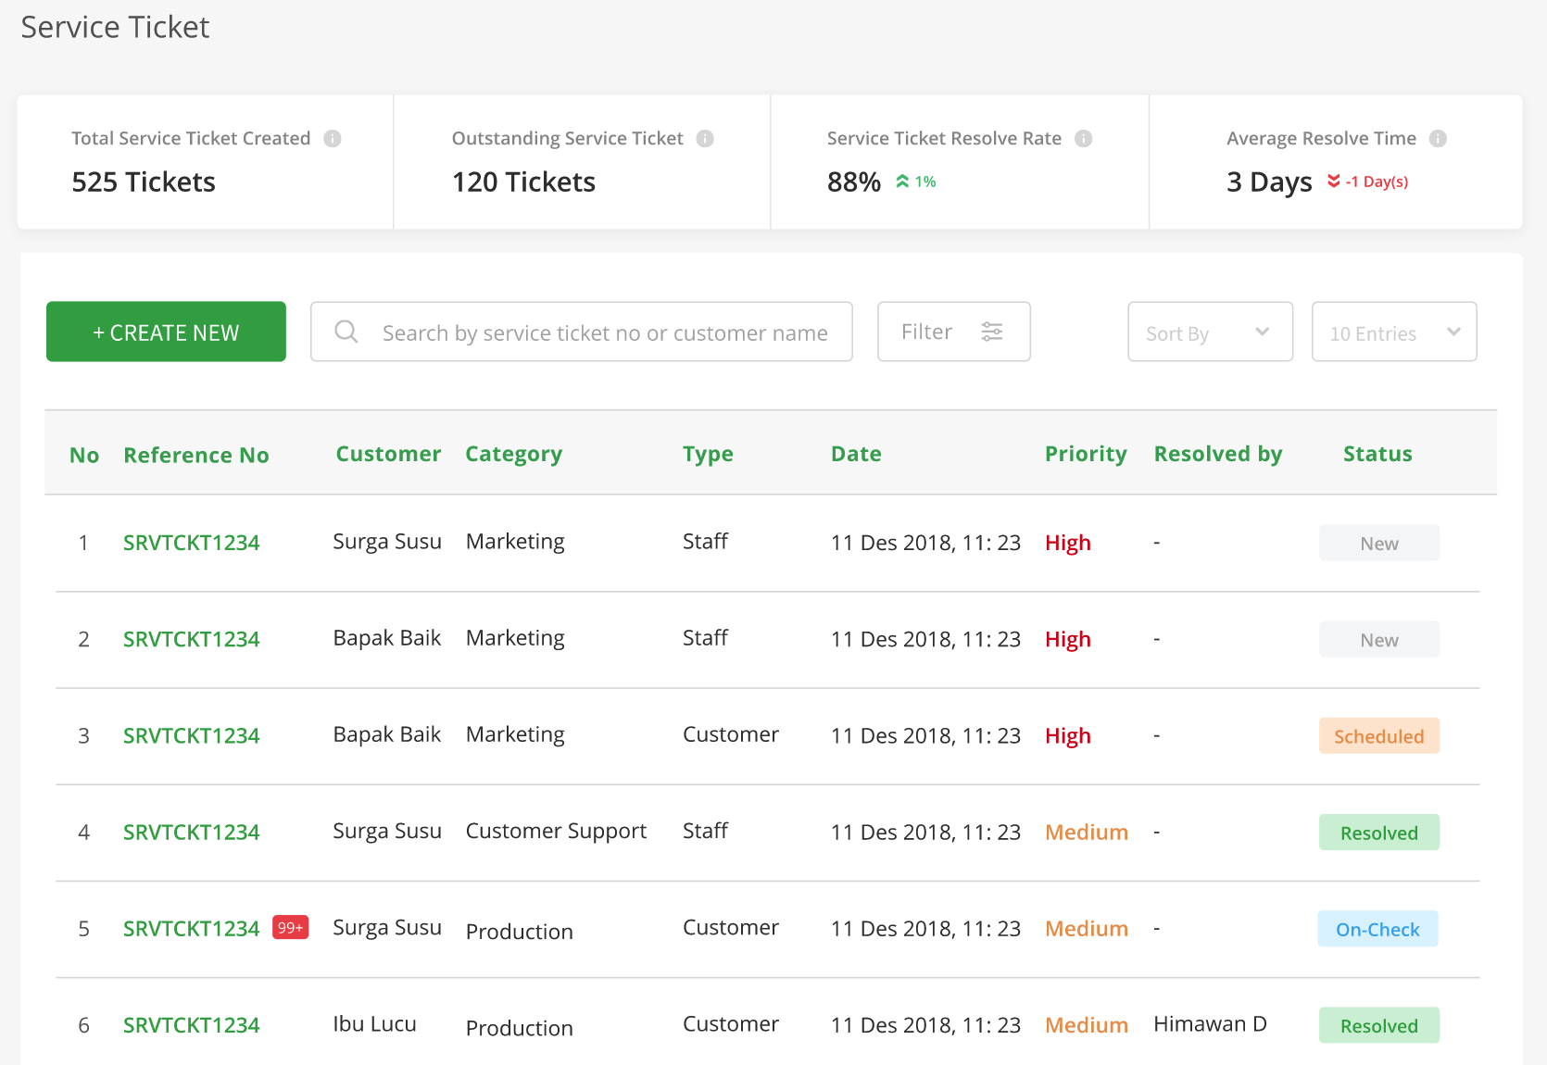Focus the service ticket search field
Viewport: 1547px width, 1065px height.
point(582,332)
